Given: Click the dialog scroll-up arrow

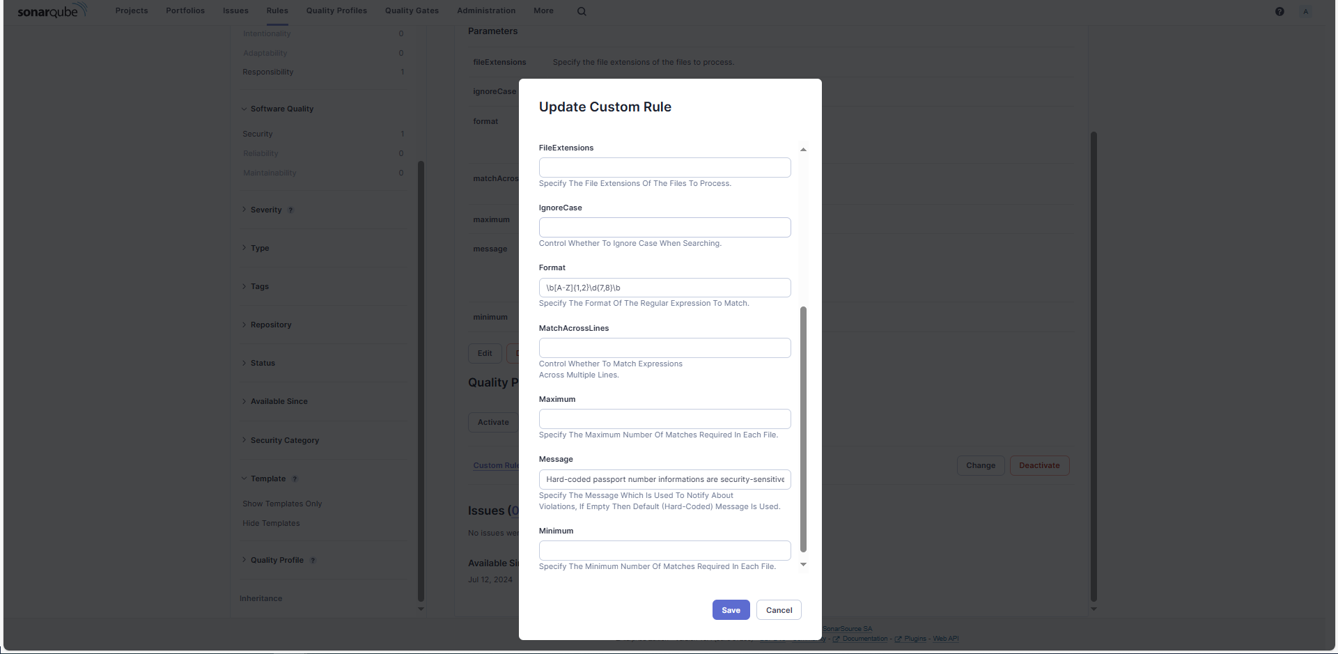Looking at the screenshot, I should tap(803, 150).
